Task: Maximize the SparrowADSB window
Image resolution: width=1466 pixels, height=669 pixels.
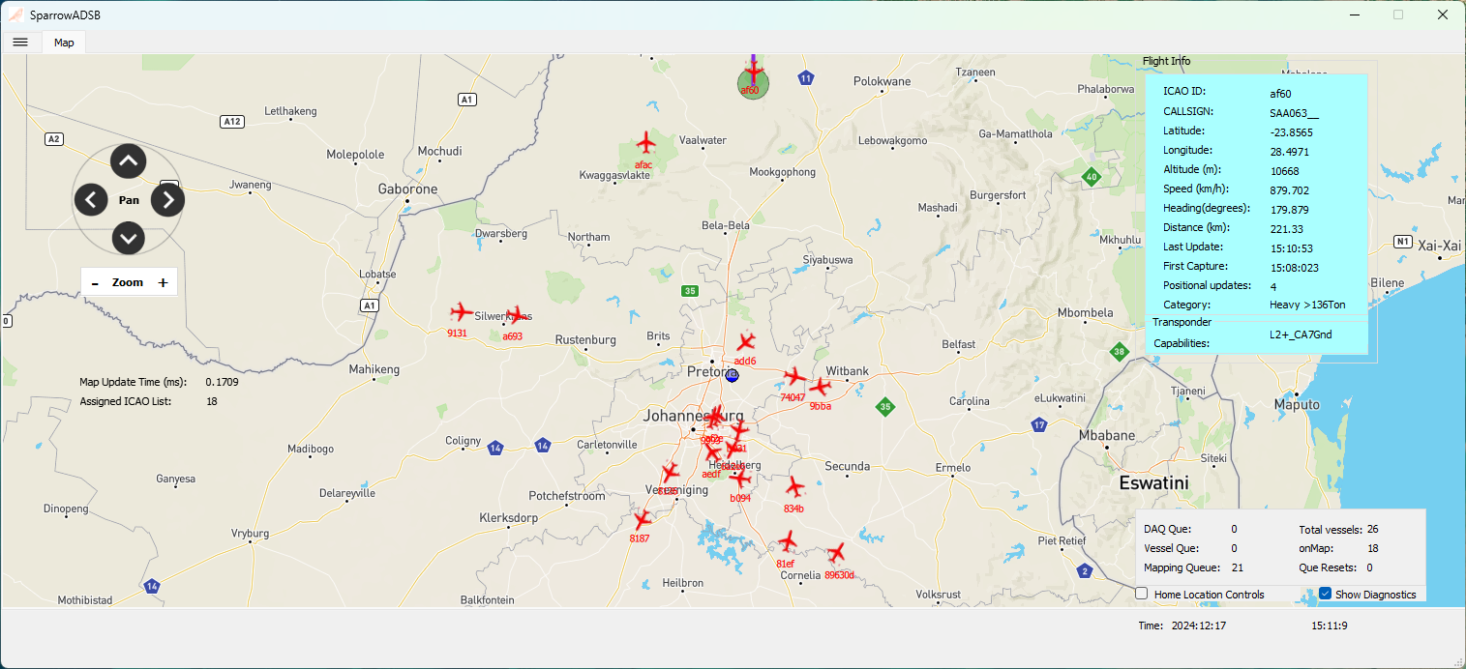Action: pos(1397,15)
